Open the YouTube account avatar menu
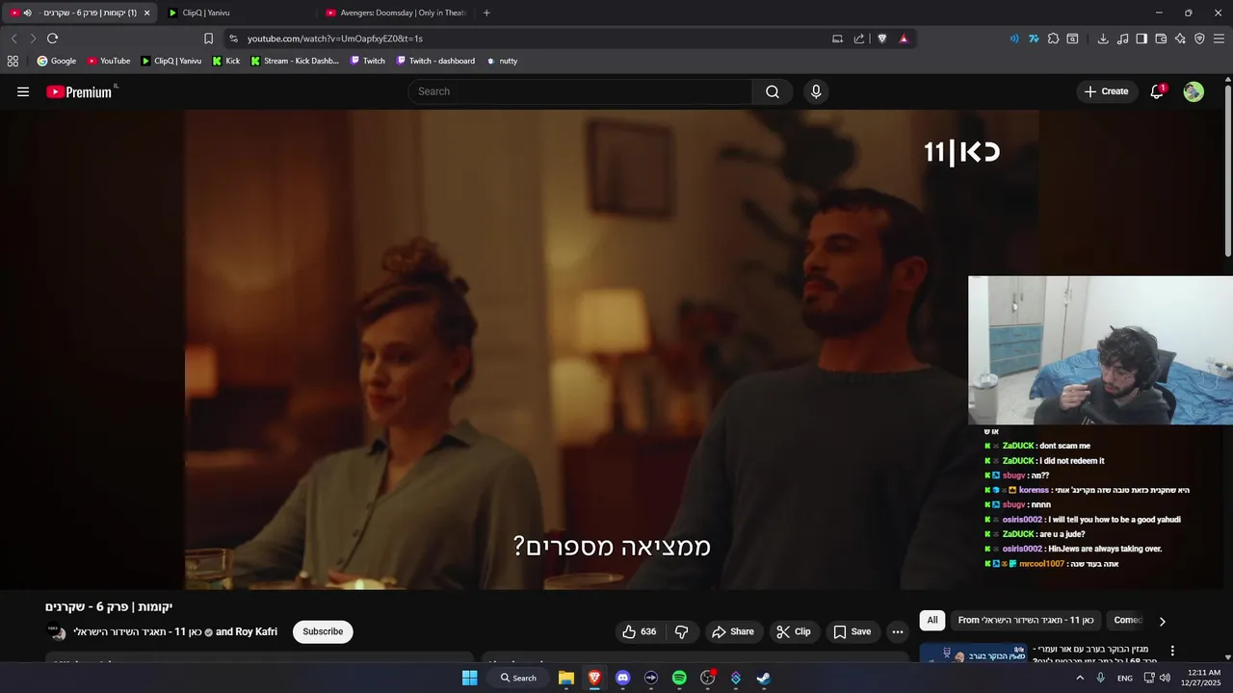This screenshot has height=693, width=1233. (x=1194, y=91)
